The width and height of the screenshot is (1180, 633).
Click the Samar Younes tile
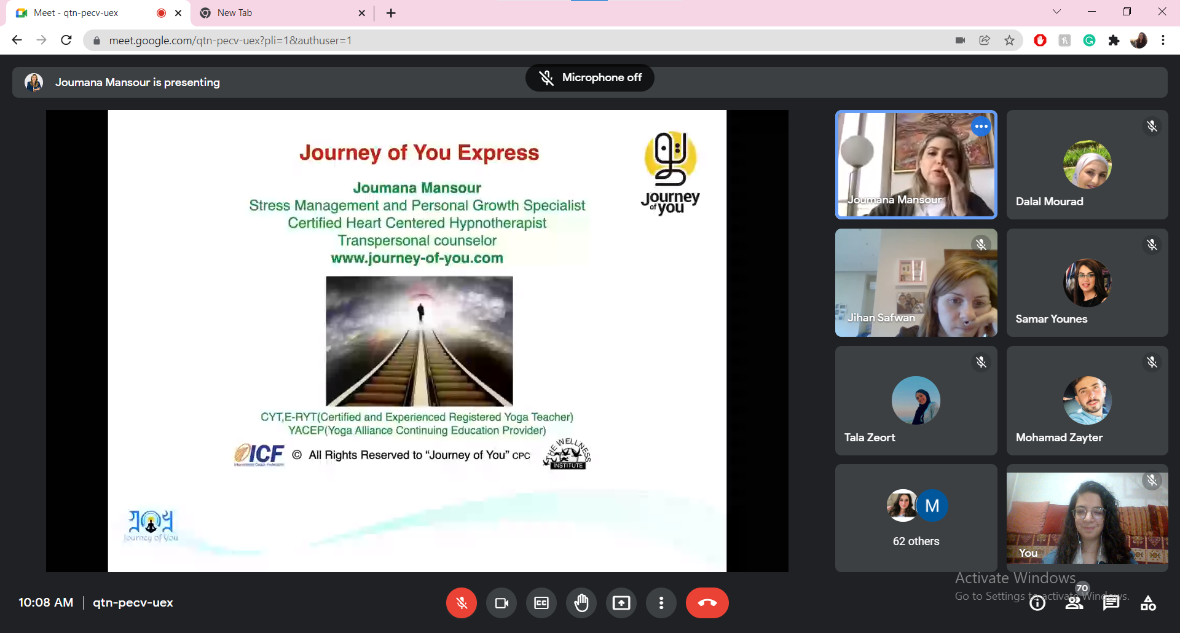(x=1087, y=283)
